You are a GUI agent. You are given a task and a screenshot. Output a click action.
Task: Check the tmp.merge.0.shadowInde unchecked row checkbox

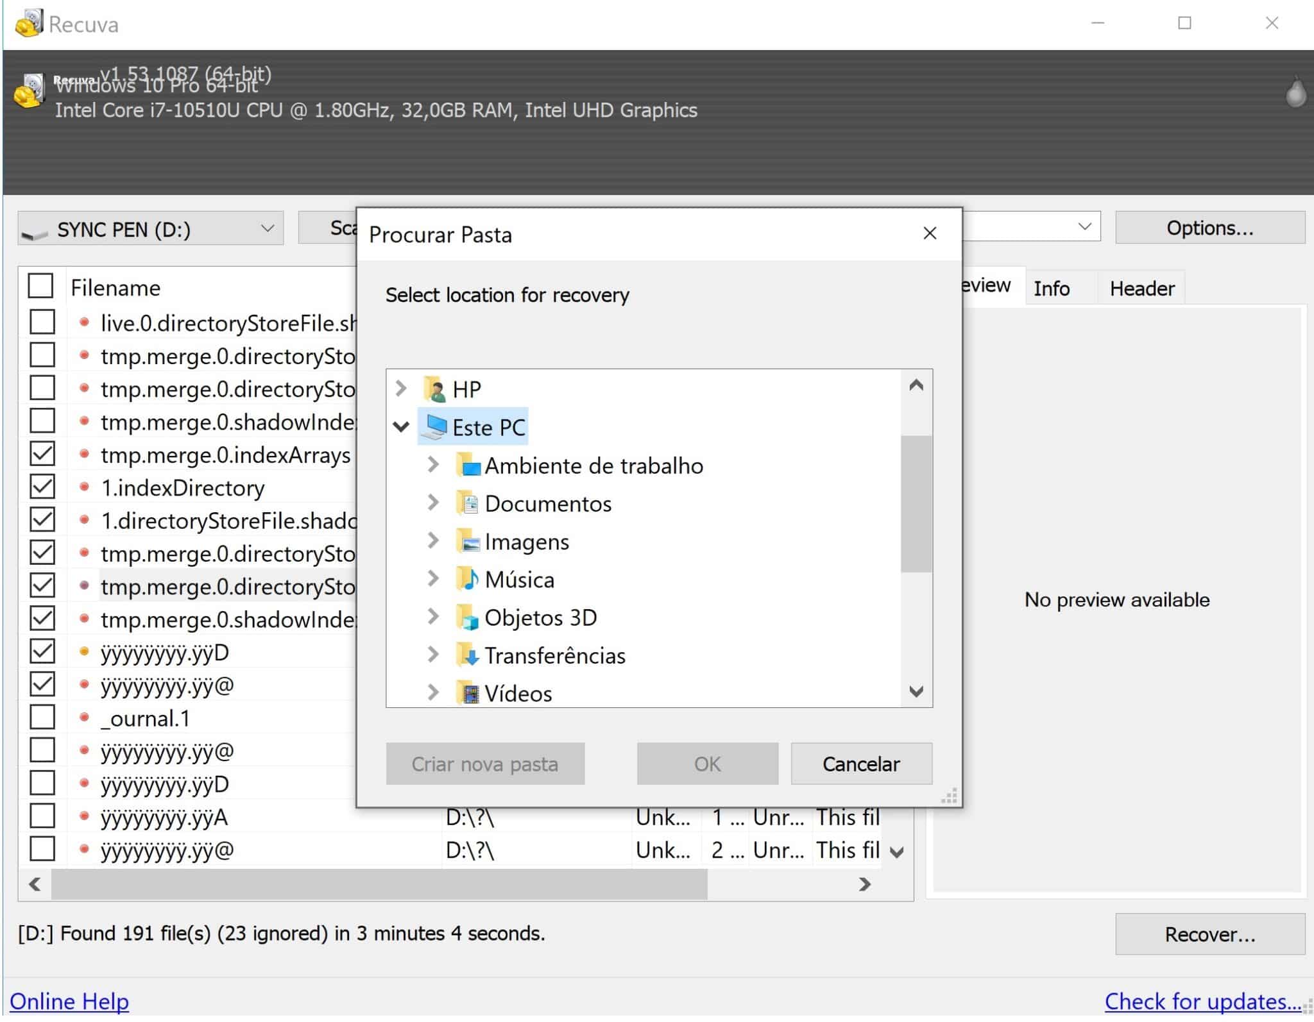coord(42,421)
